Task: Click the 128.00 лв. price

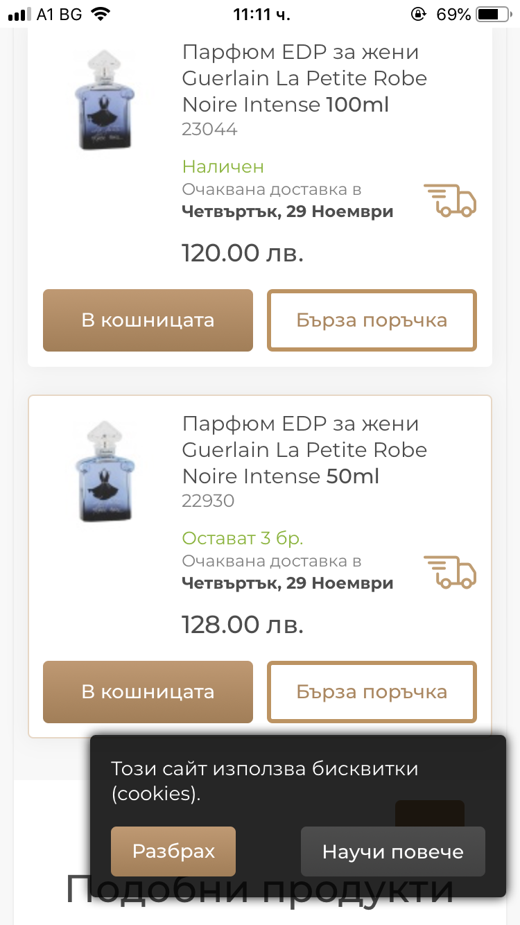Action: pos(243,625)
